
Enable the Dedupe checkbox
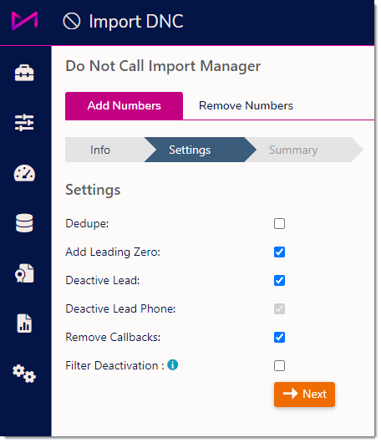pyautogui.click(x=279, y=223)
